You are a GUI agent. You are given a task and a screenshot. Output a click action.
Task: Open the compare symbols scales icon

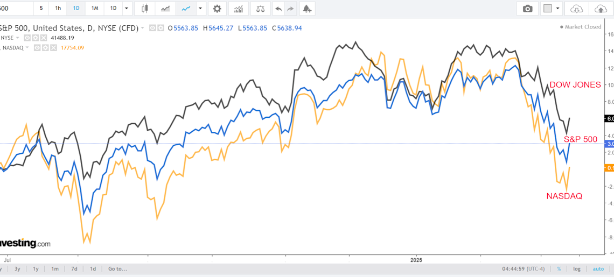pyautogui.click(x=259, y=8)
